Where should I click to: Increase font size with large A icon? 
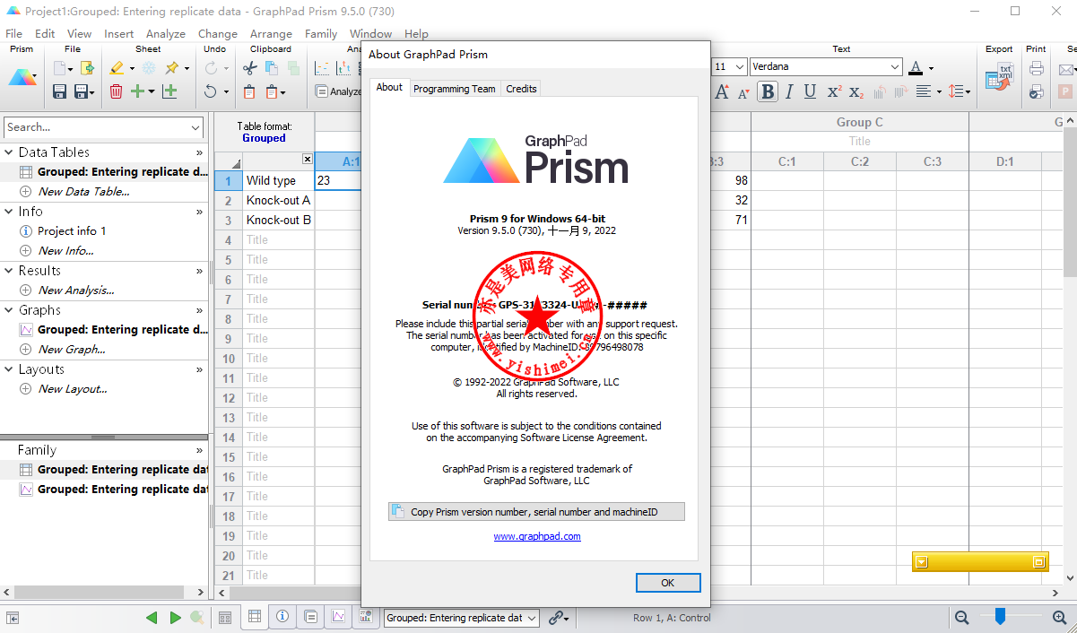[x=722, y=91]
